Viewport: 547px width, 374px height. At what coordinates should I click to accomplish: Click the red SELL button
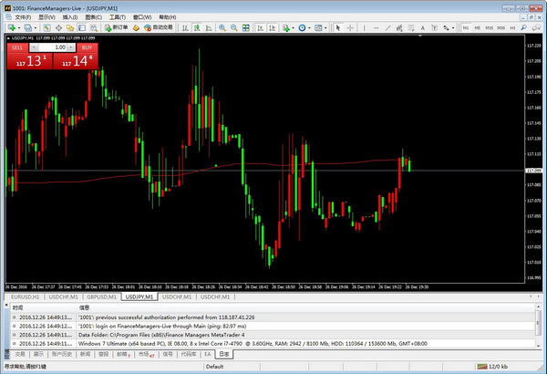17,47
